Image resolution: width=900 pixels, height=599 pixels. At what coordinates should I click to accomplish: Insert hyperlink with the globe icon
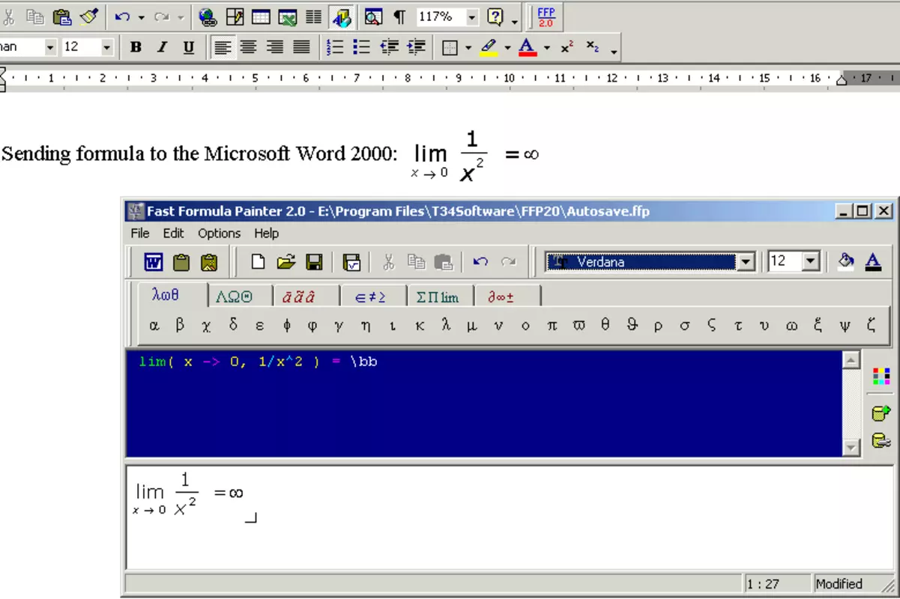point(208,16)
